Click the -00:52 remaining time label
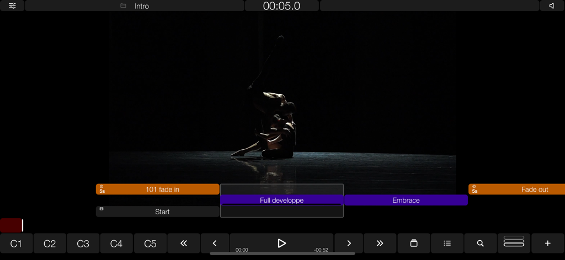The image size is (565, 260). 321,250
